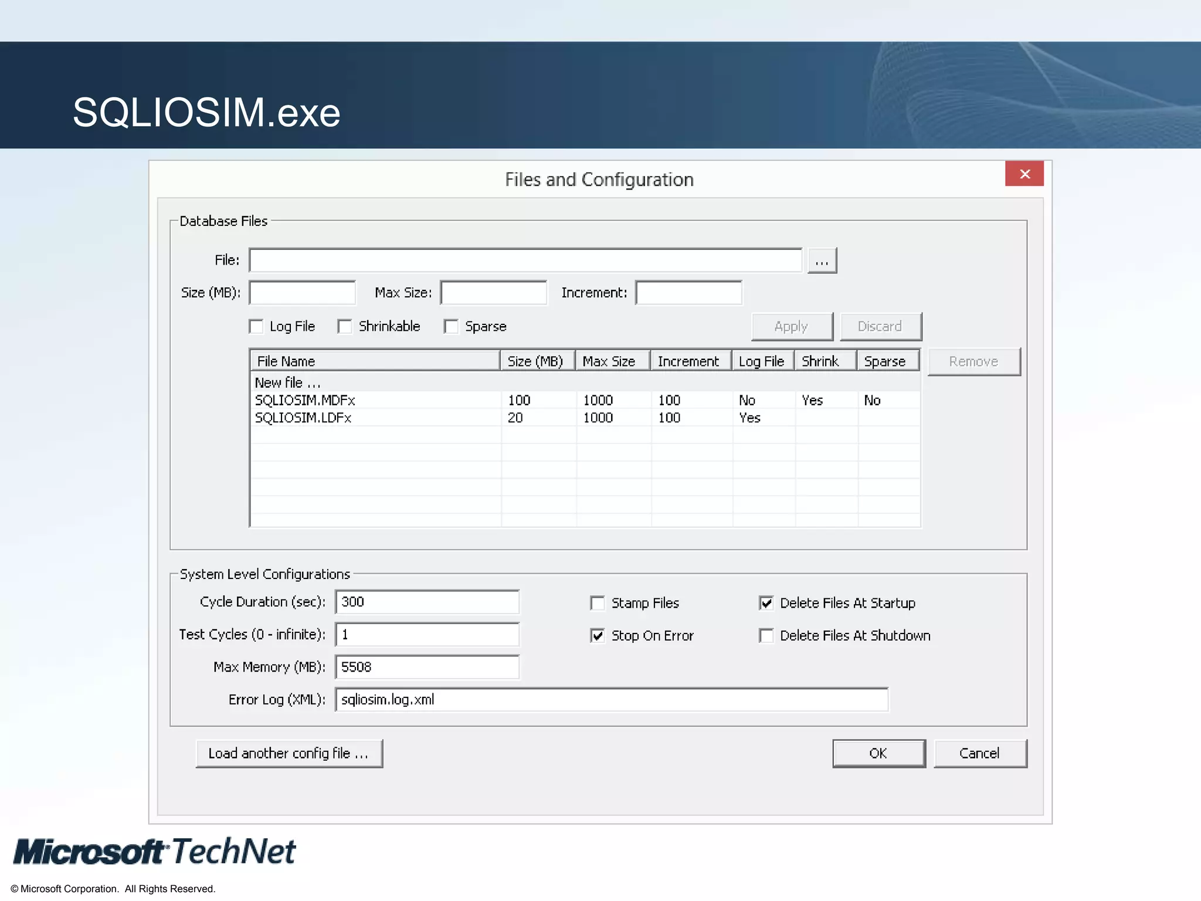
Task: Click the Shrink column header
Action: click(x=826, y=361)
